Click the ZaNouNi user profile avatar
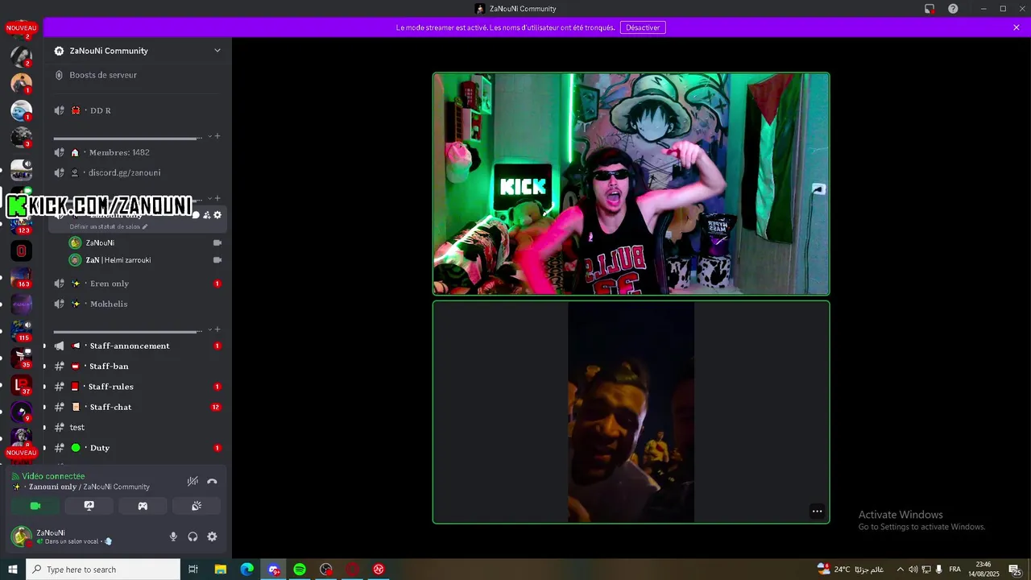1031x580 pixels. coord(22,536)
